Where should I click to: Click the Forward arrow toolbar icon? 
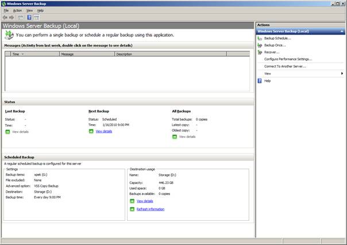[11, 17]
